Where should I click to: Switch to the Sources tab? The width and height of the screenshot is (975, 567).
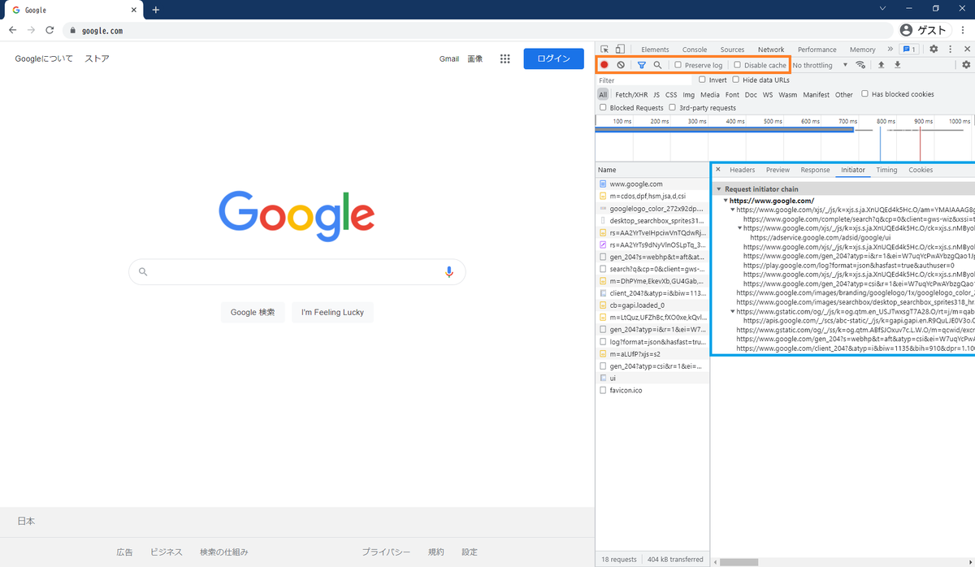click(x=732, y=50)
